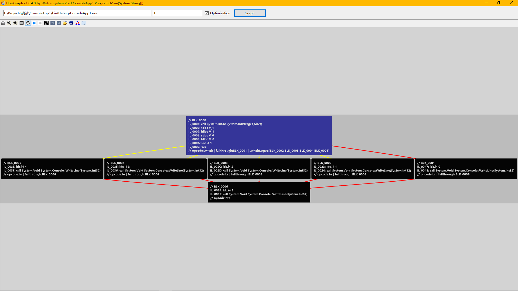
Task: Open a graph file with folder icon
Action: [x=65, y=23]
